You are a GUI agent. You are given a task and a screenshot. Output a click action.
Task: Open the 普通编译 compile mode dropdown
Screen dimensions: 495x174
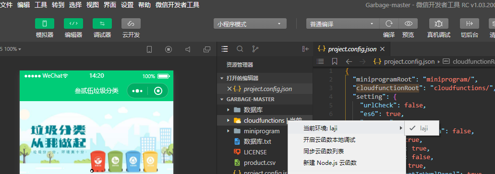[x=343, y=24]
